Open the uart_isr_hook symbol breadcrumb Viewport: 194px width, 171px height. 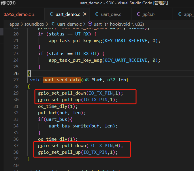(119, 24)
